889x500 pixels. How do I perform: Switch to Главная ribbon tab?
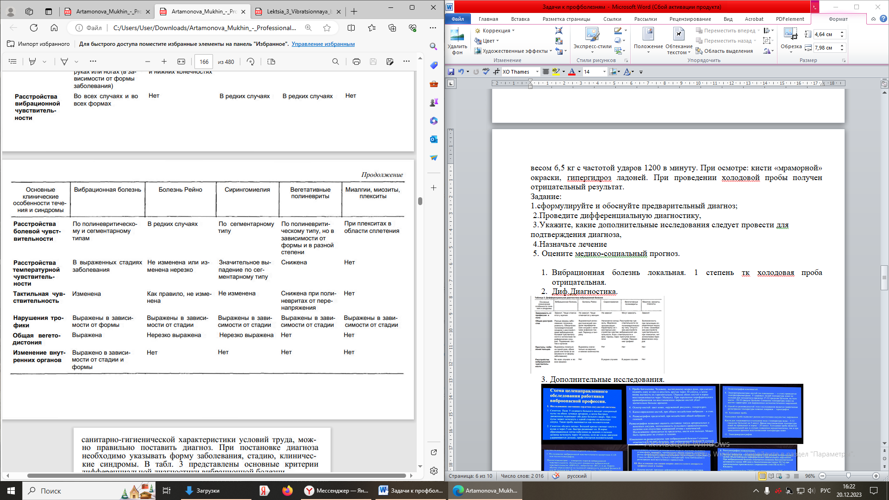488,19
